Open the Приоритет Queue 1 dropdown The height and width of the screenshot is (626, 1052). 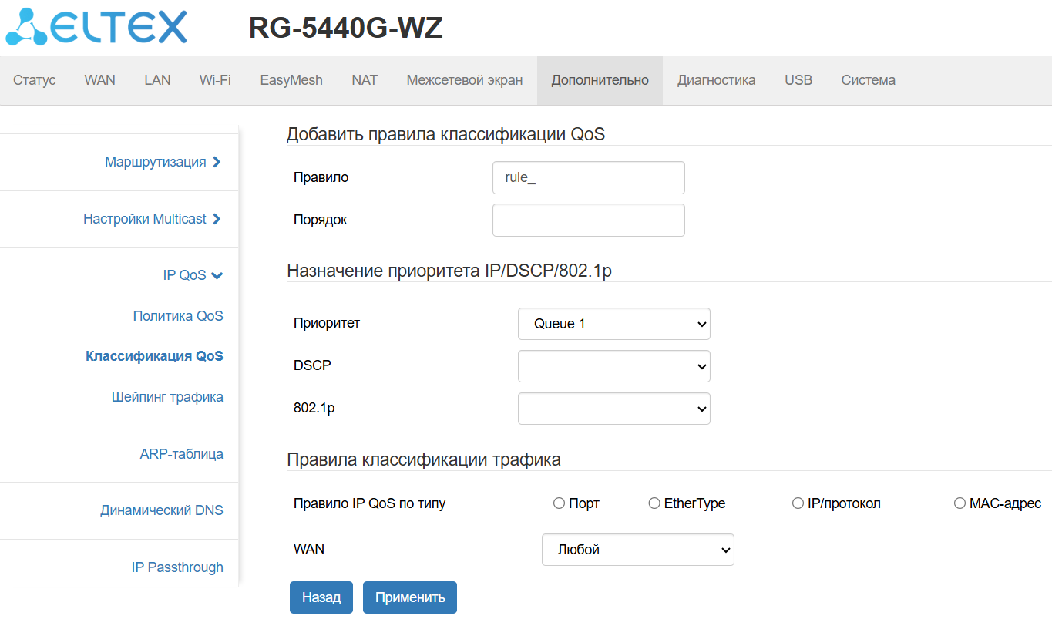point(613,324)
